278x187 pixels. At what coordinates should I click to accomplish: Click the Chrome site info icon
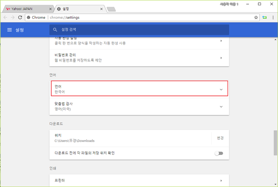(x=29, y=17)
